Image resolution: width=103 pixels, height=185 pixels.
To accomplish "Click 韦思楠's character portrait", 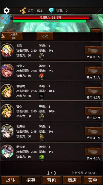I will [x=7, y=131].
